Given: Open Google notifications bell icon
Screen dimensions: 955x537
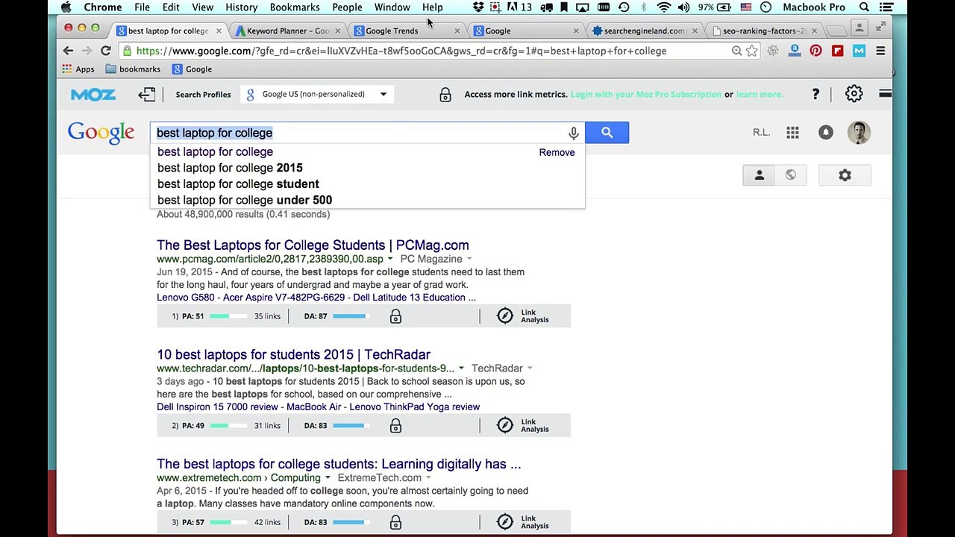Looking at the screenshot, I should (825, 133).
